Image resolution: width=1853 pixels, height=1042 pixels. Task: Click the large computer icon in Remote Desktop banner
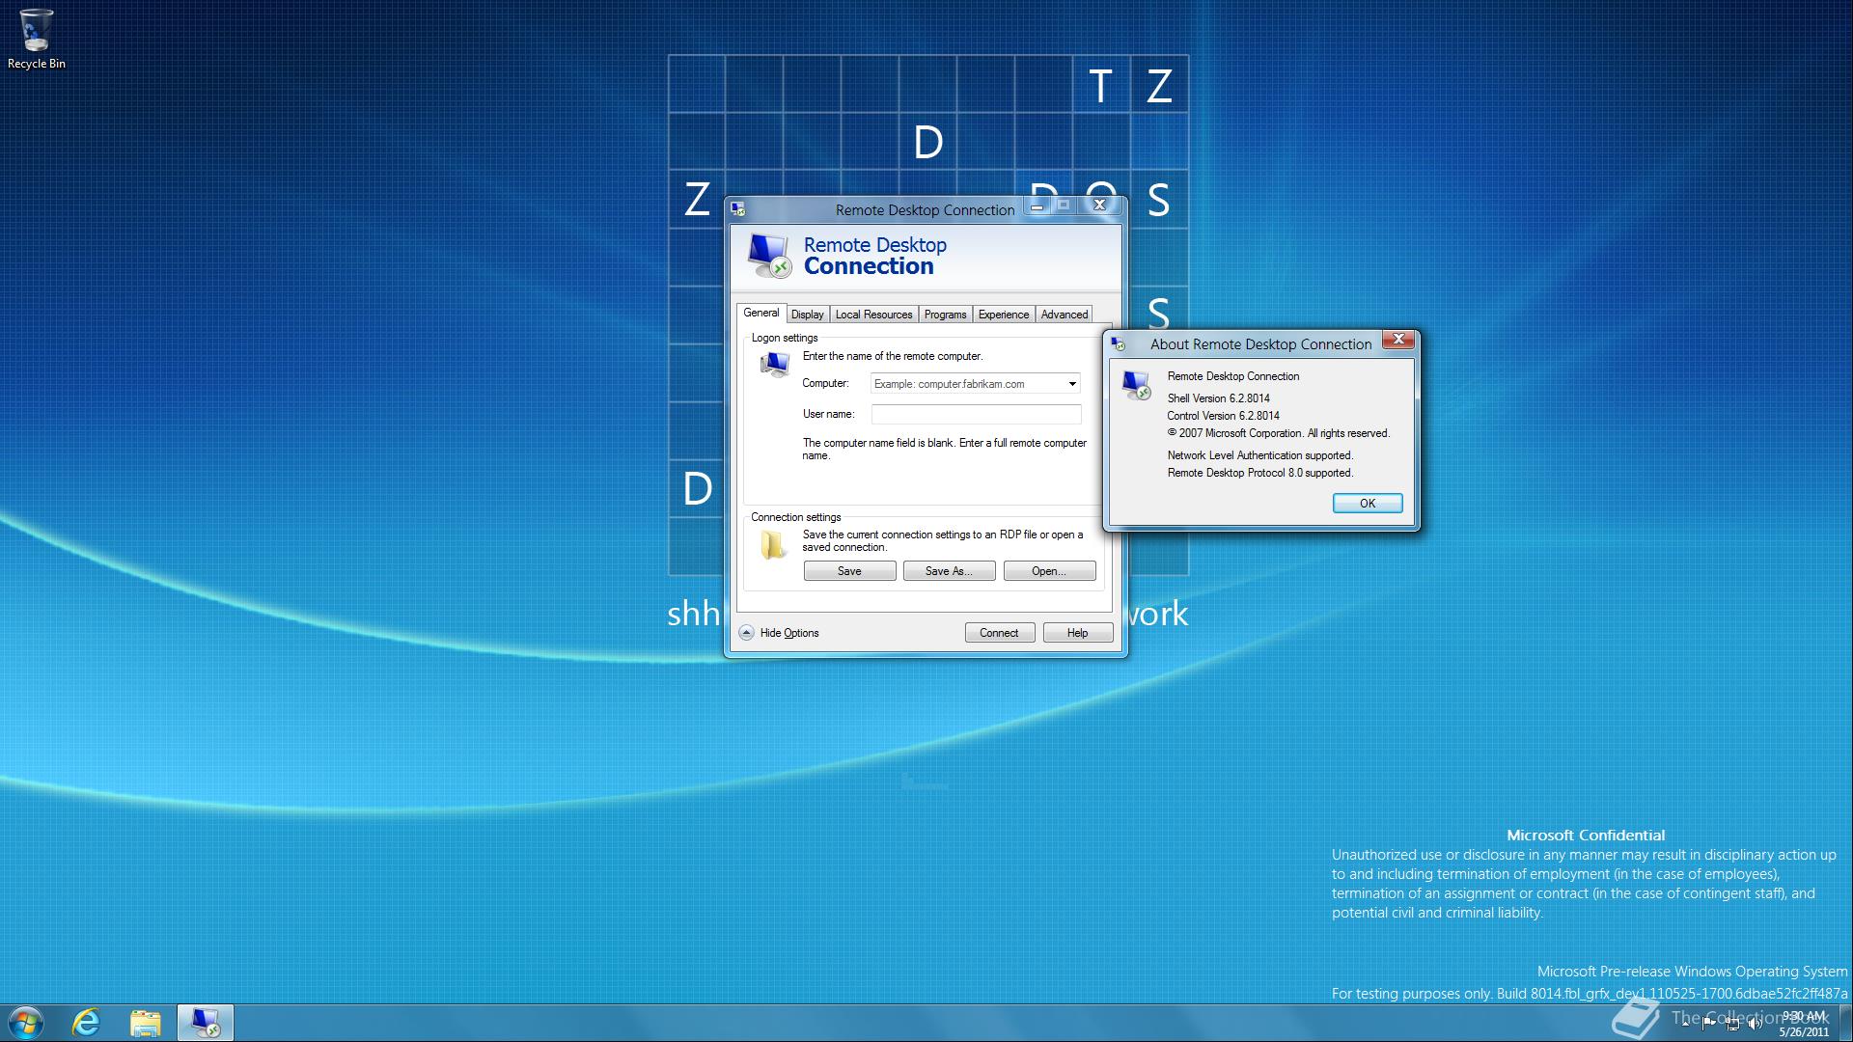769,256
